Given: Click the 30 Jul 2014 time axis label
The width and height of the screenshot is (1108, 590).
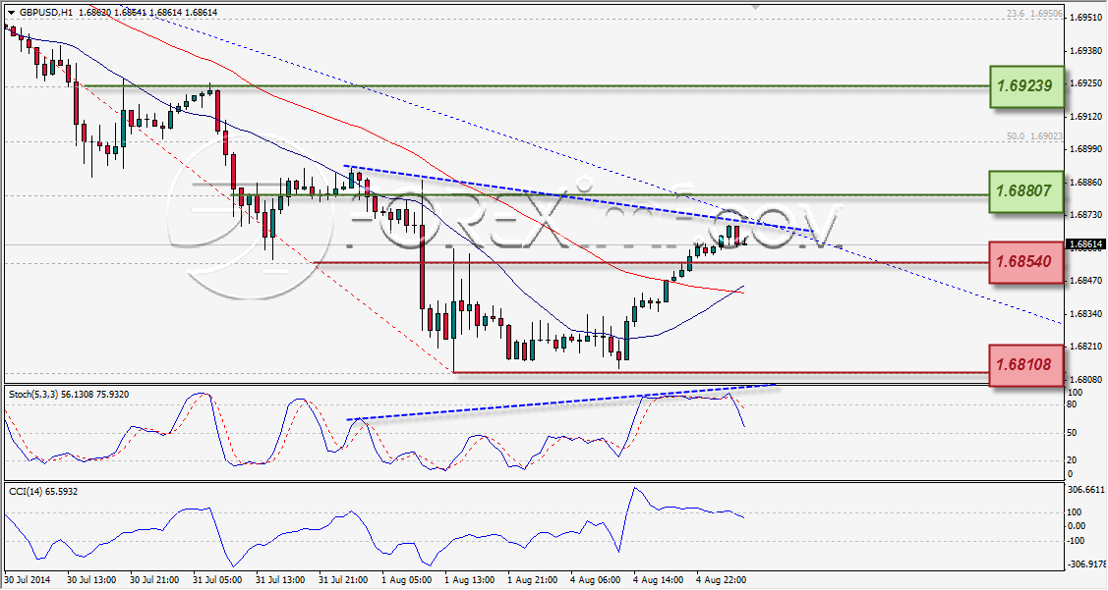Looking at the screenshot, I should click(x=28, y=580).
